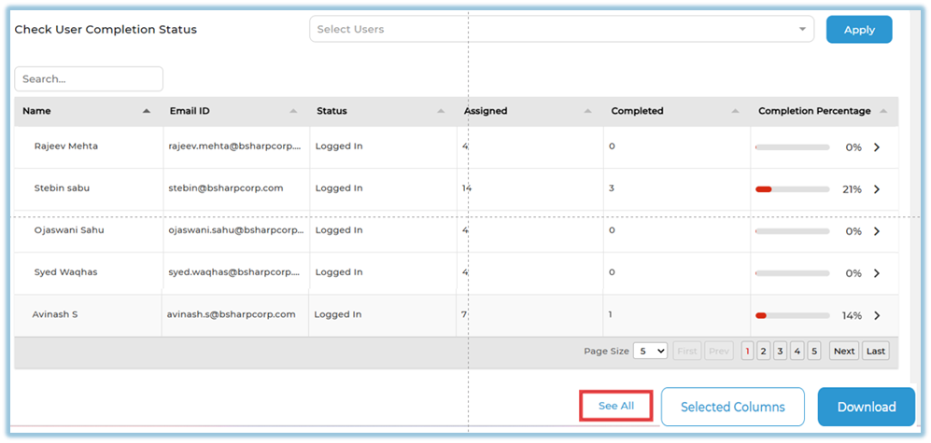Focus the Search text field
Viewport: 931px width, 443px height.
[89, 79]
